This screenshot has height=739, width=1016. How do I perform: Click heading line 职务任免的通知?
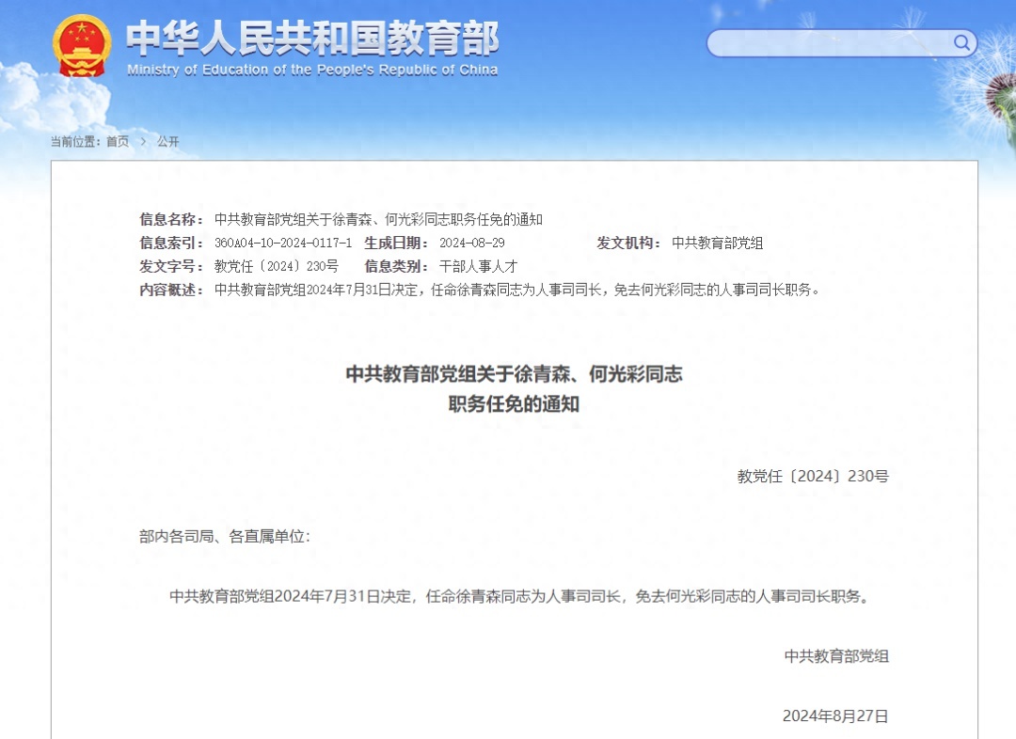coord(514,404)
